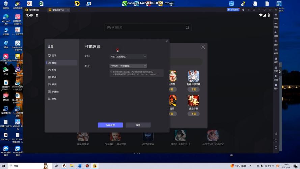This screenshot has width=300, height=169.
Task: Open the user account icon in title bar
Action: click(243, 10)
